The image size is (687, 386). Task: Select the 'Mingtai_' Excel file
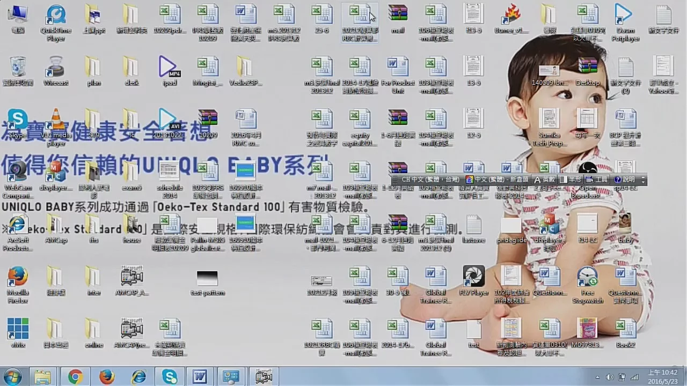208,70
